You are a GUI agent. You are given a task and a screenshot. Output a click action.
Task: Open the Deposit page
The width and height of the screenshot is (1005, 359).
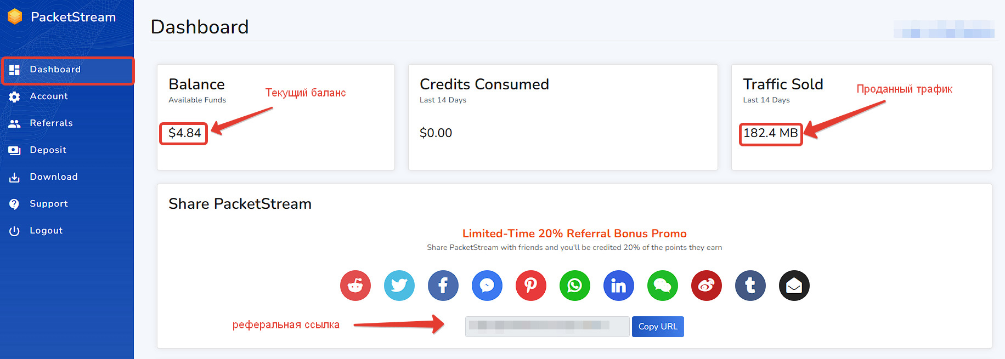pos(48,150)
